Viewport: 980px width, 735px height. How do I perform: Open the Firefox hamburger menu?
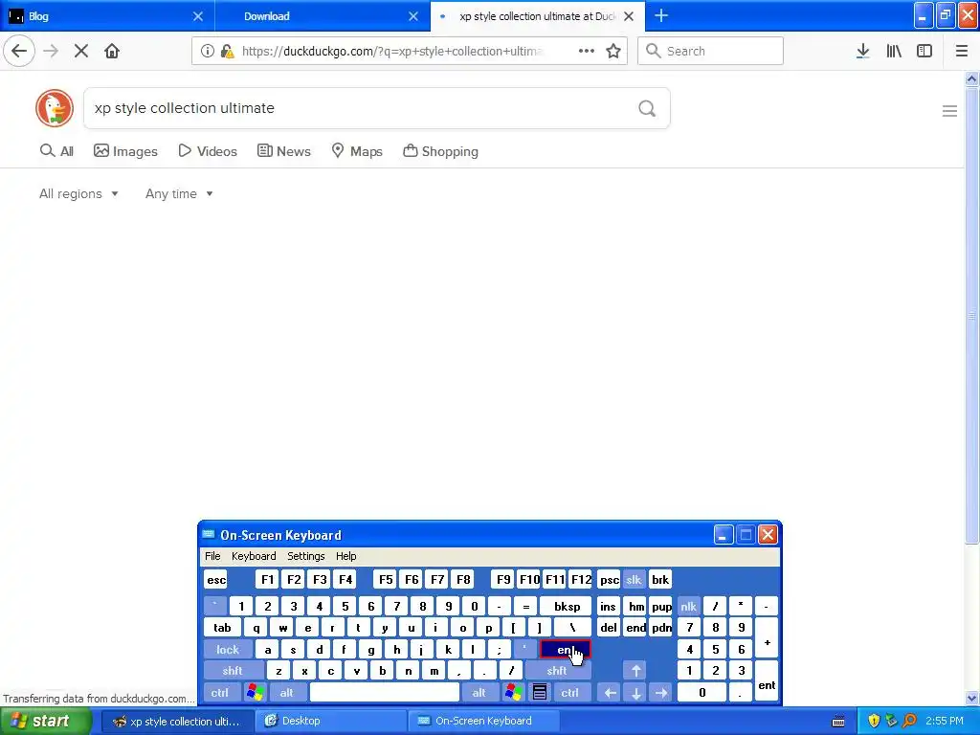(961, 52)
